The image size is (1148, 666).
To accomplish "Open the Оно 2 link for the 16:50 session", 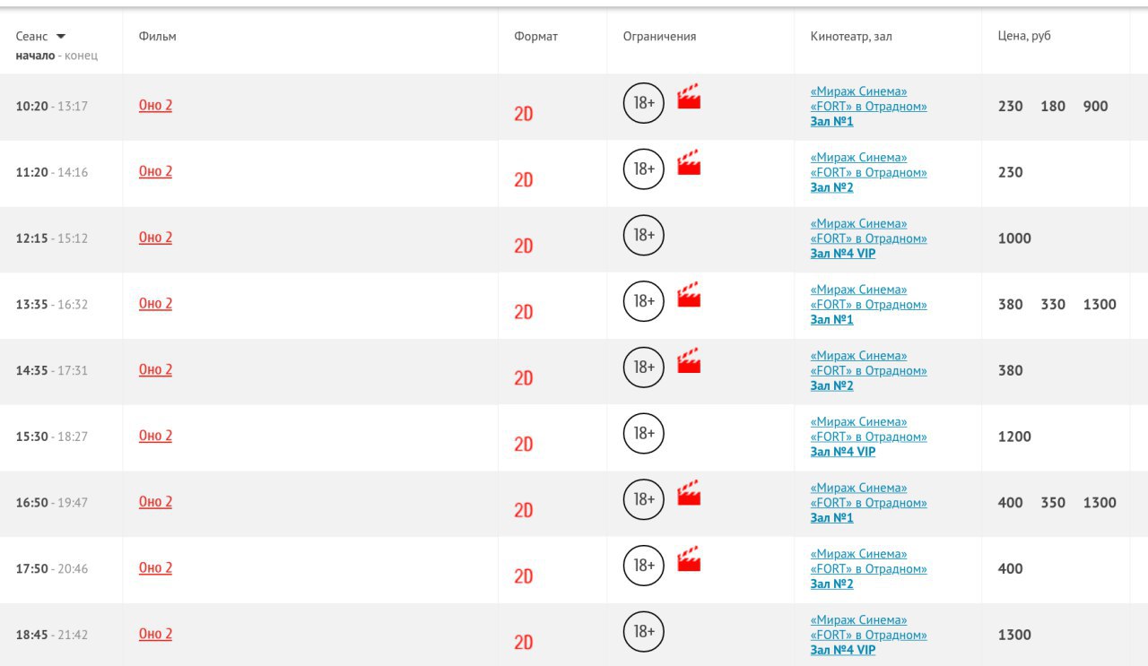I will pos(155,502).
